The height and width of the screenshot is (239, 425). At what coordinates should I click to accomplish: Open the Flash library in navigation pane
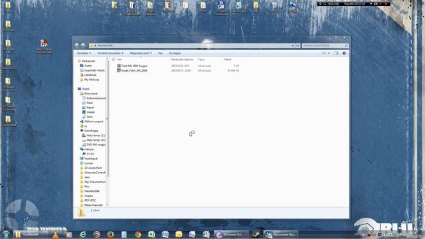pos(88,103)
